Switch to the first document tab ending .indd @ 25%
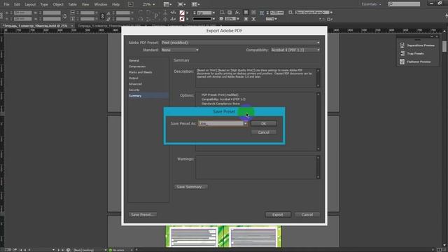 36,26
